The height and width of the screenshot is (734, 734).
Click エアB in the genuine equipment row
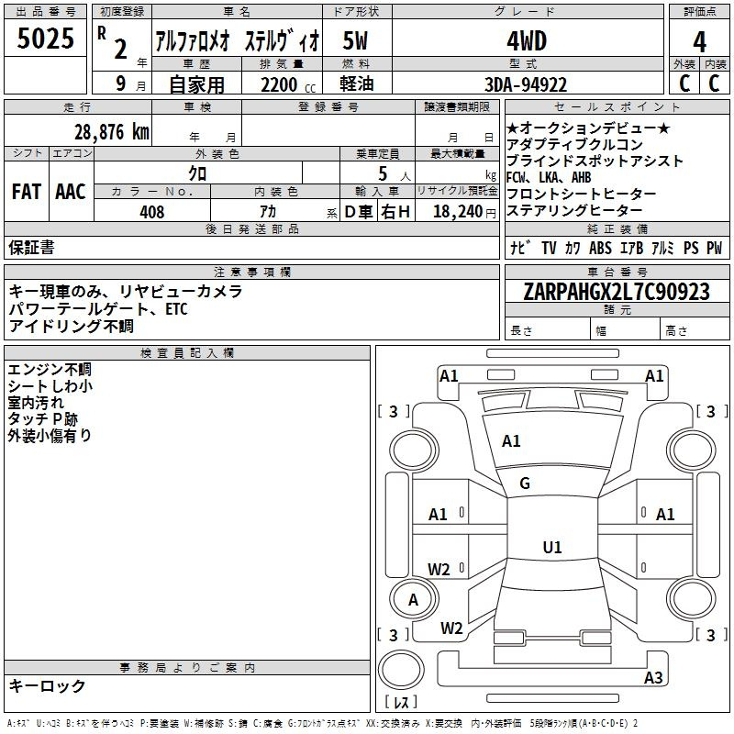[631, 248]
